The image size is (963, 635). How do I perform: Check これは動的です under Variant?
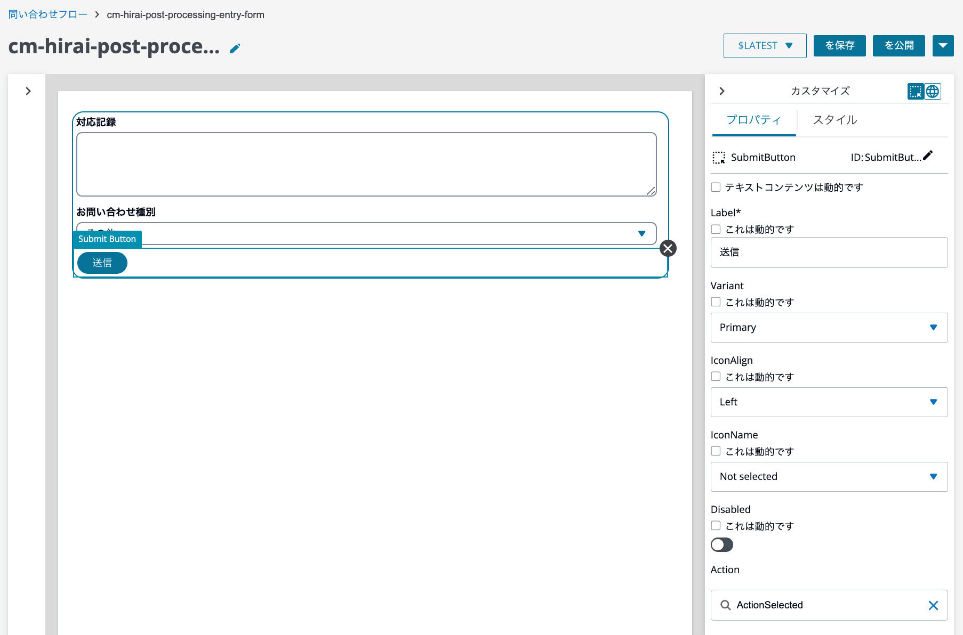pyautogui.click(x=716, y=302)
